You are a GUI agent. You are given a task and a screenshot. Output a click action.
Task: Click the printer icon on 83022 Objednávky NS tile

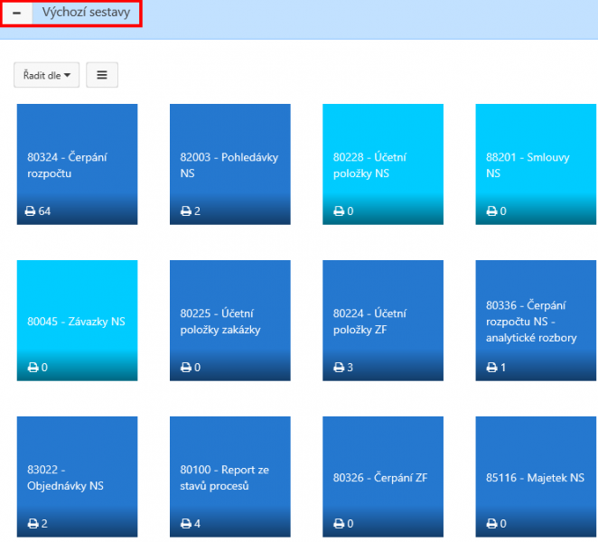[x=33, y=523]
